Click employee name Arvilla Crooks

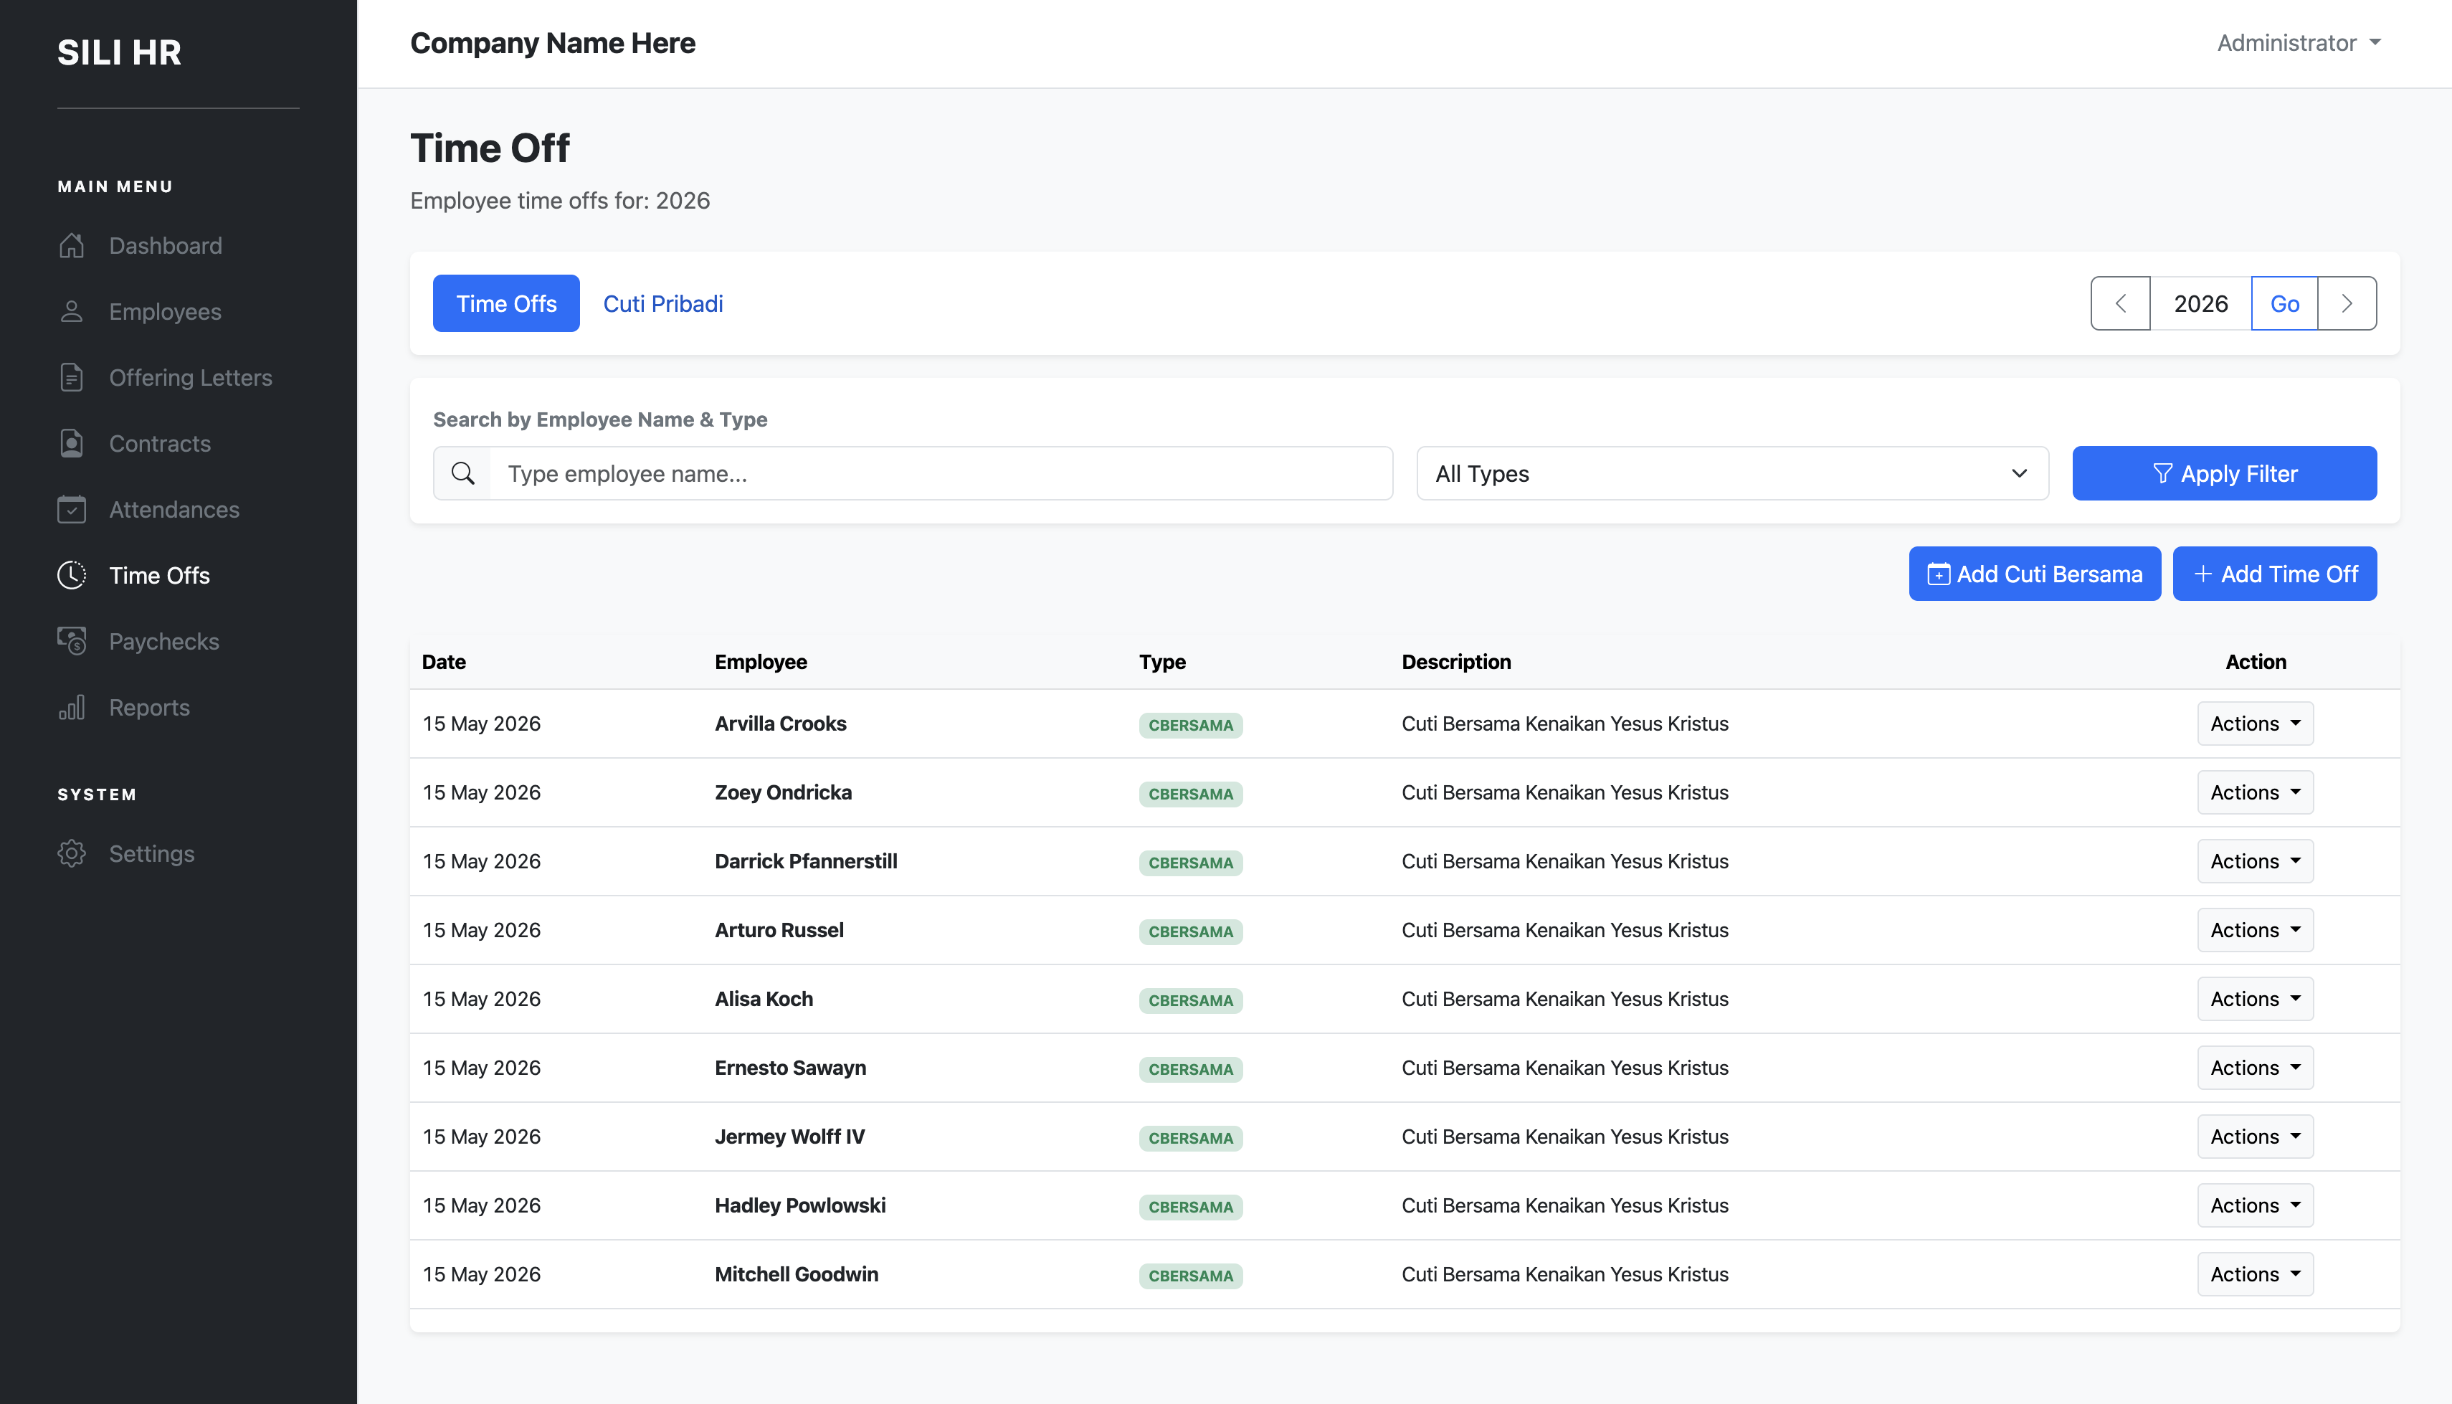[x=780, y=724]
